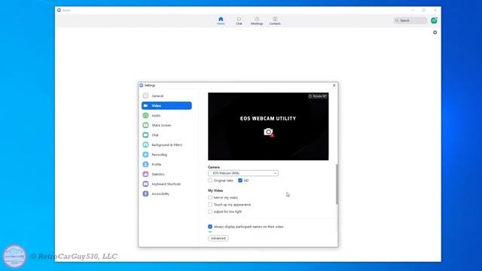The height and width of the screenshot is (271, 482).
Task: Open the Chat tab in Zoom
Action: point(239,21)
